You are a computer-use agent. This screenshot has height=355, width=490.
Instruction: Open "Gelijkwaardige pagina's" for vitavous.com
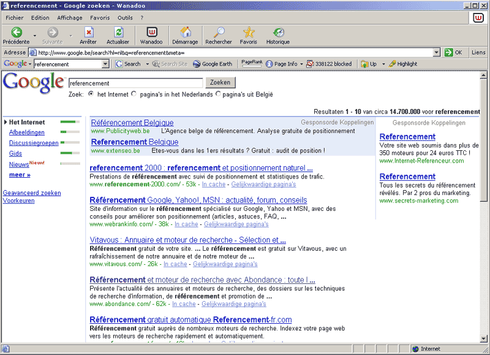pyautogui.click(x=225, y=264)
